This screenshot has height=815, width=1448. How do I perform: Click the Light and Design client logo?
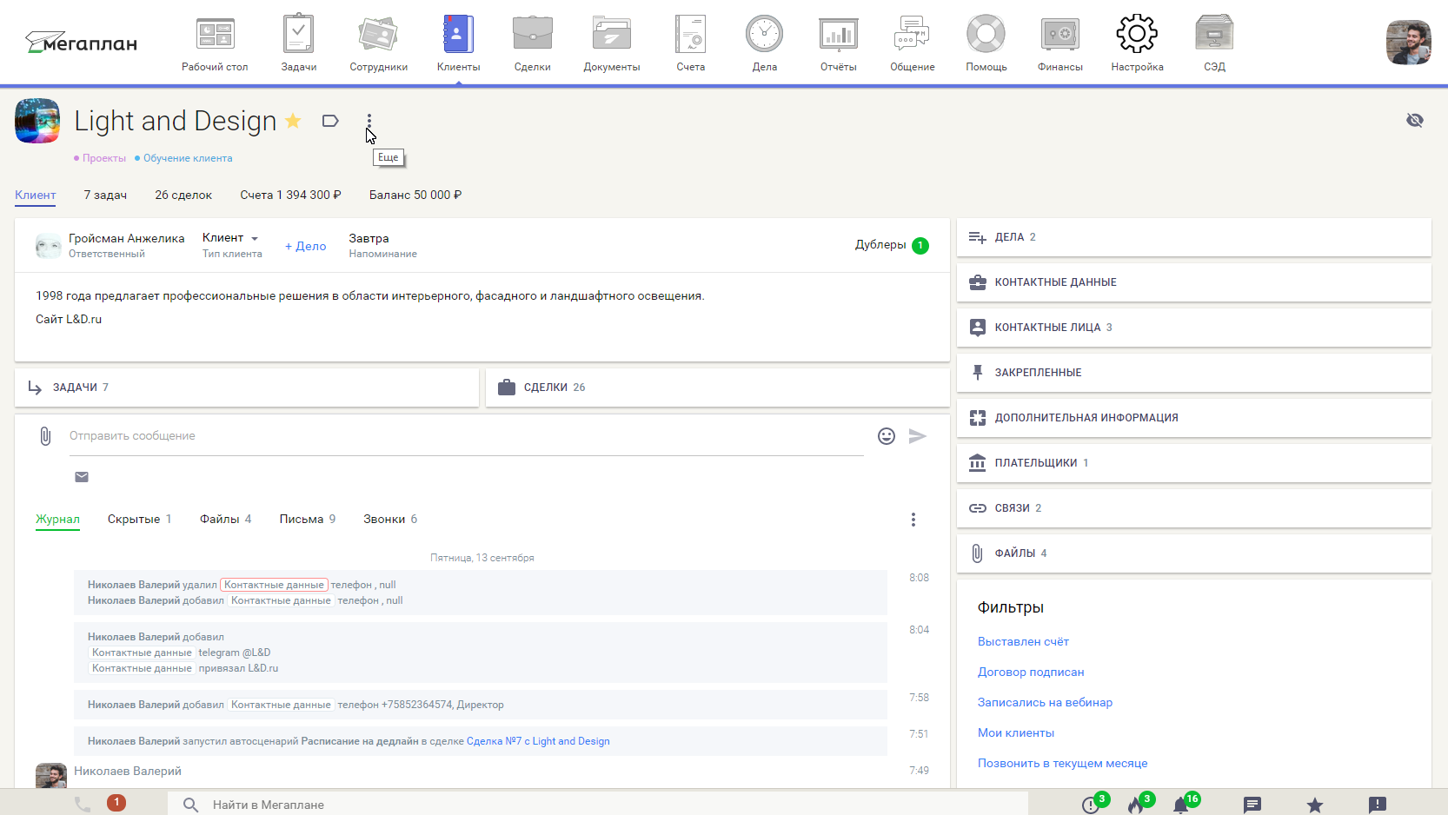[x=37, y=121]
